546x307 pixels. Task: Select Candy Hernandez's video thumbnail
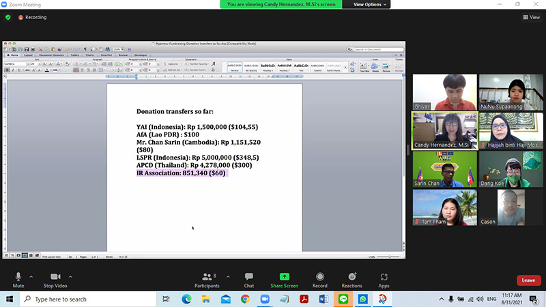[445, 130]
